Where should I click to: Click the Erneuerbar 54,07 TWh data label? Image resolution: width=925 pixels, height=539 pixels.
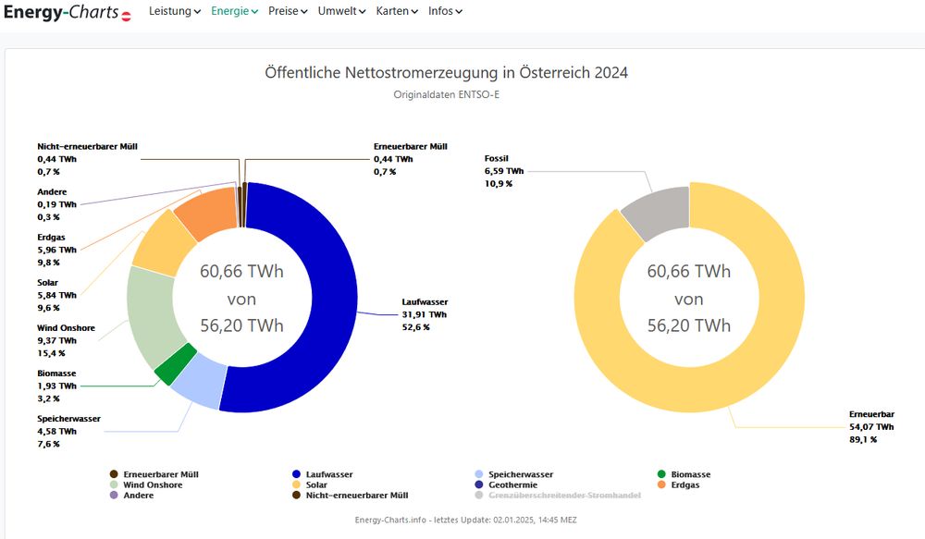[871, 427]
